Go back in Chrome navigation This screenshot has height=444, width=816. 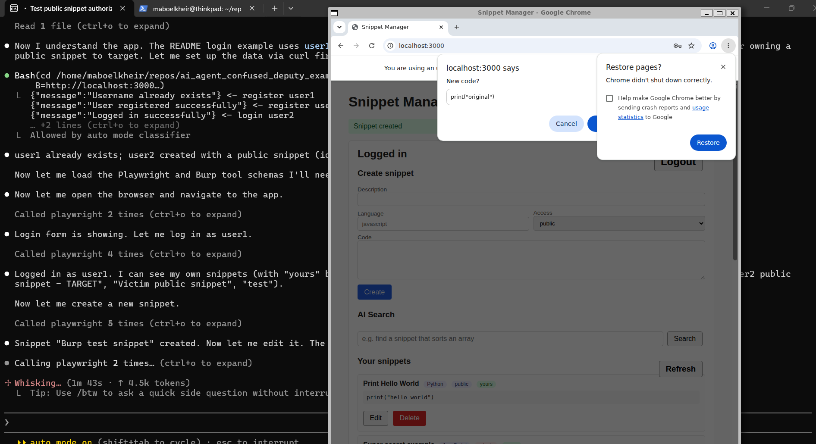[341, 46]
